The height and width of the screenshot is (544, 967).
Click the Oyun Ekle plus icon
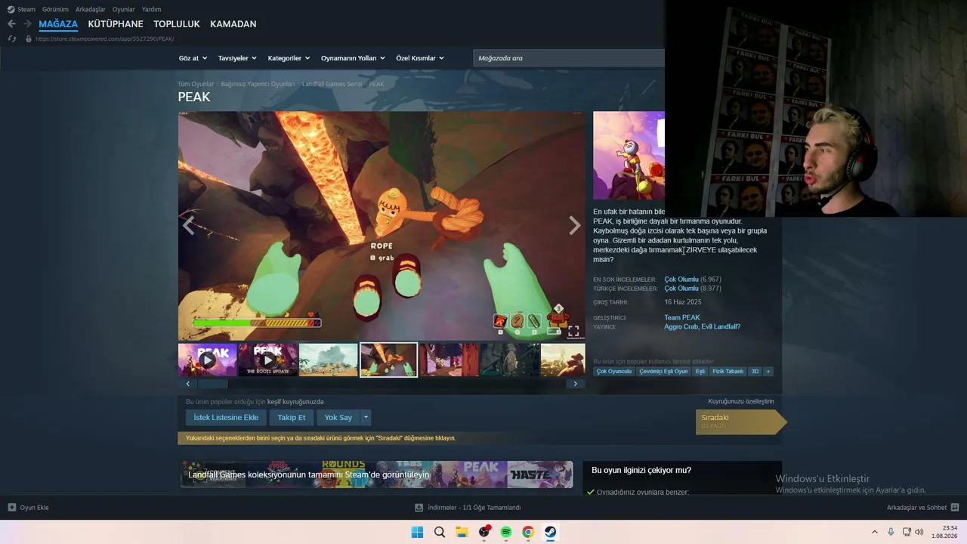click(11, 508)
